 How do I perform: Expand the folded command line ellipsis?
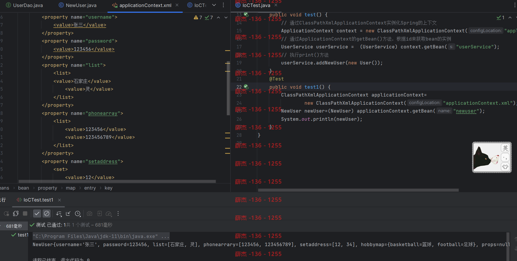[x=165, y=236]
